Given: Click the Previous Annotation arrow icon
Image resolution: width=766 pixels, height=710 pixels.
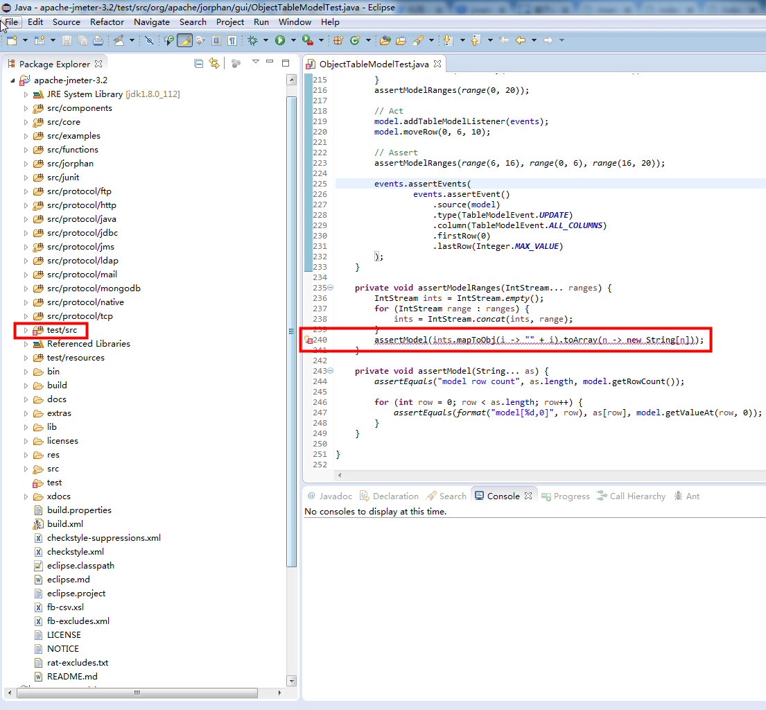Looking at the screenshot, I should (x=476, y=40).
